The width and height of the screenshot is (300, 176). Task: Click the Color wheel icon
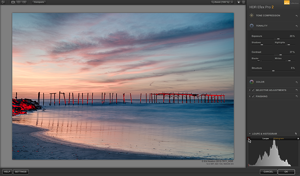(252, 82)
